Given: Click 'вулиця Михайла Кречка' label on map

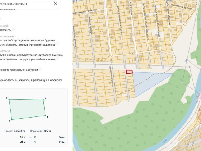Looking at the screenshot, I should point(119,20).
